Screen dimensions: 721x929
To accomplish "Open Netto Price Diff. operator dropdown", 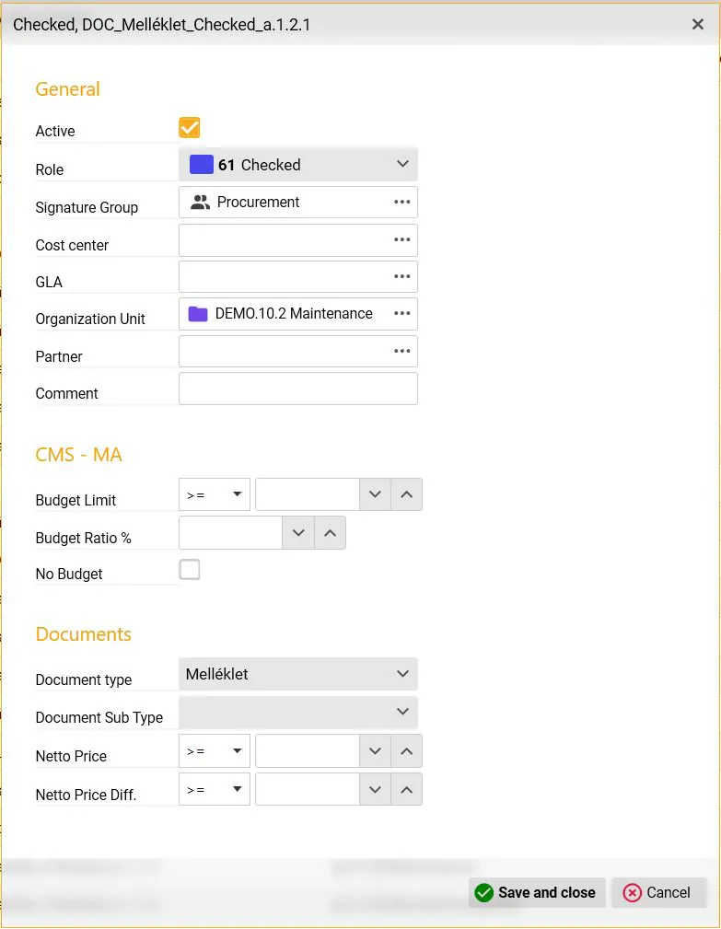I will (x=215, y=789).
